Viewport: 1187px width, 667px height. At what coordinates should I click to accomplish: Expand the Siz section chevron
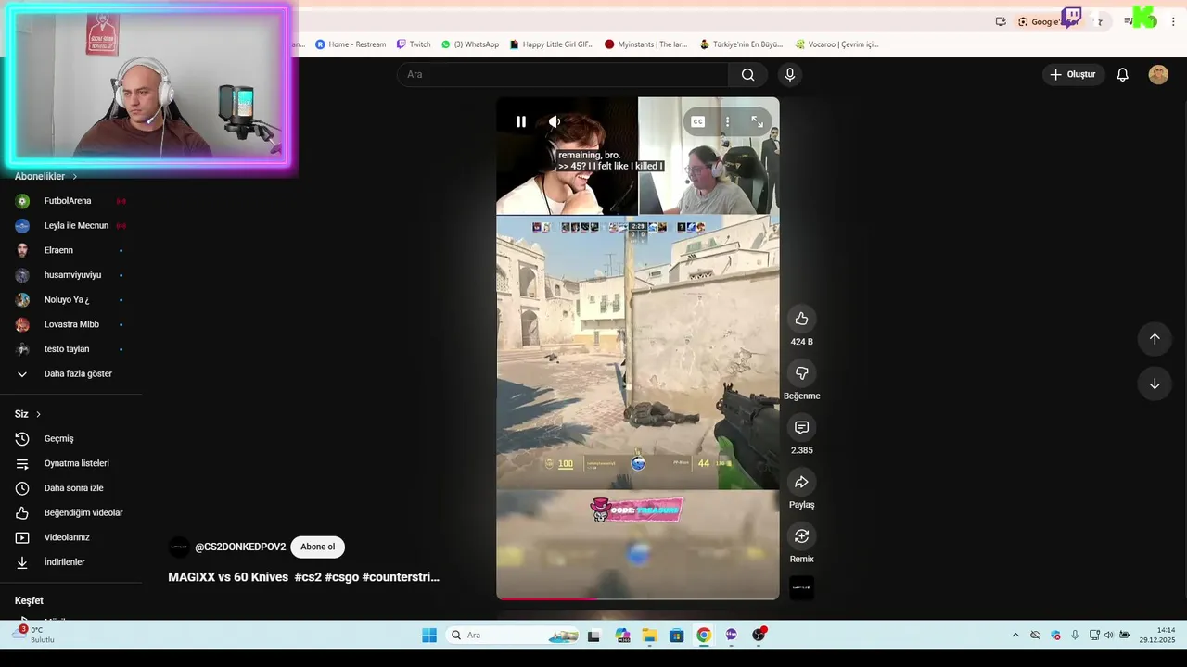(38, 414)
